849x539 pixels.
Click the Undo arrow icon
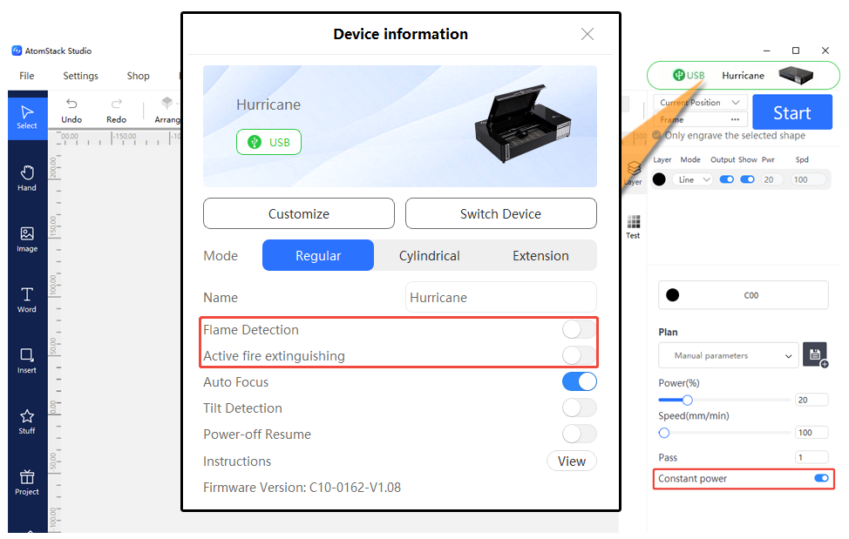(71, 104)
